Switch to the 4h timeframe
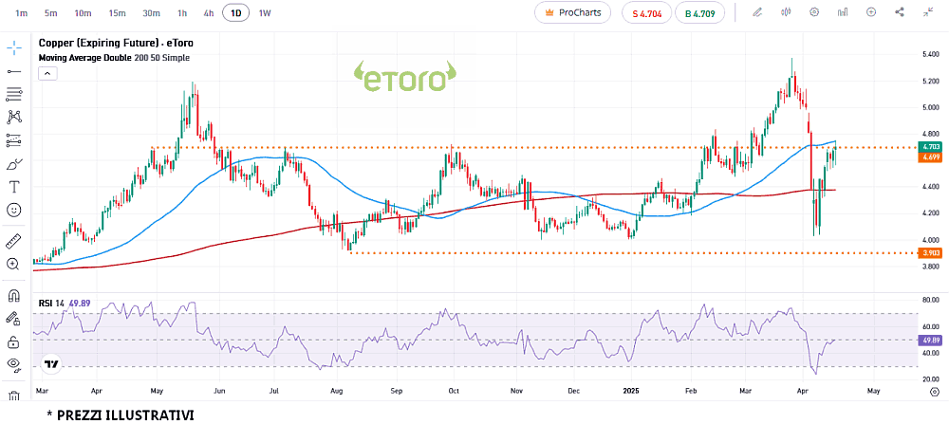 click(208, 13)
